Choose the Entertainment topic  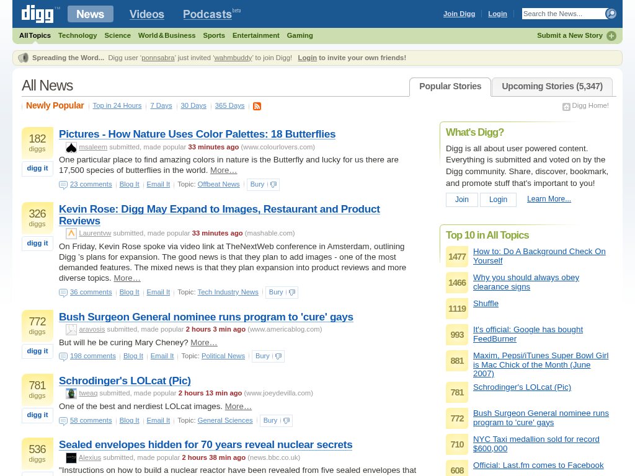[x=256, y=35]
